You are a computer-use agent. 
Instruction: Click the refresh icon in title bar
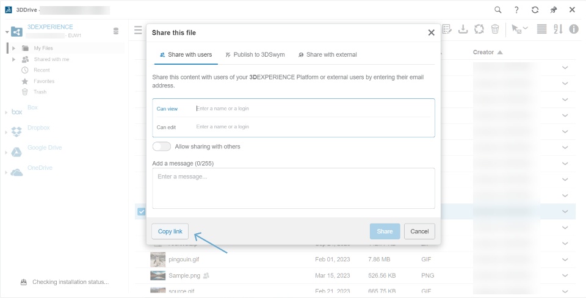click(x=535, y=10)
